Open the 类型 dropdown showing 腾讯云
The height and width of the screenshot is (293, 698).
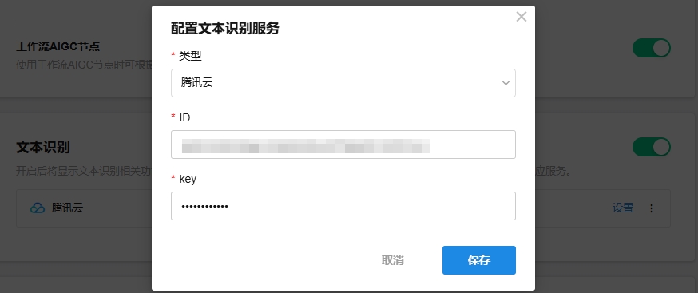point(343,83)
